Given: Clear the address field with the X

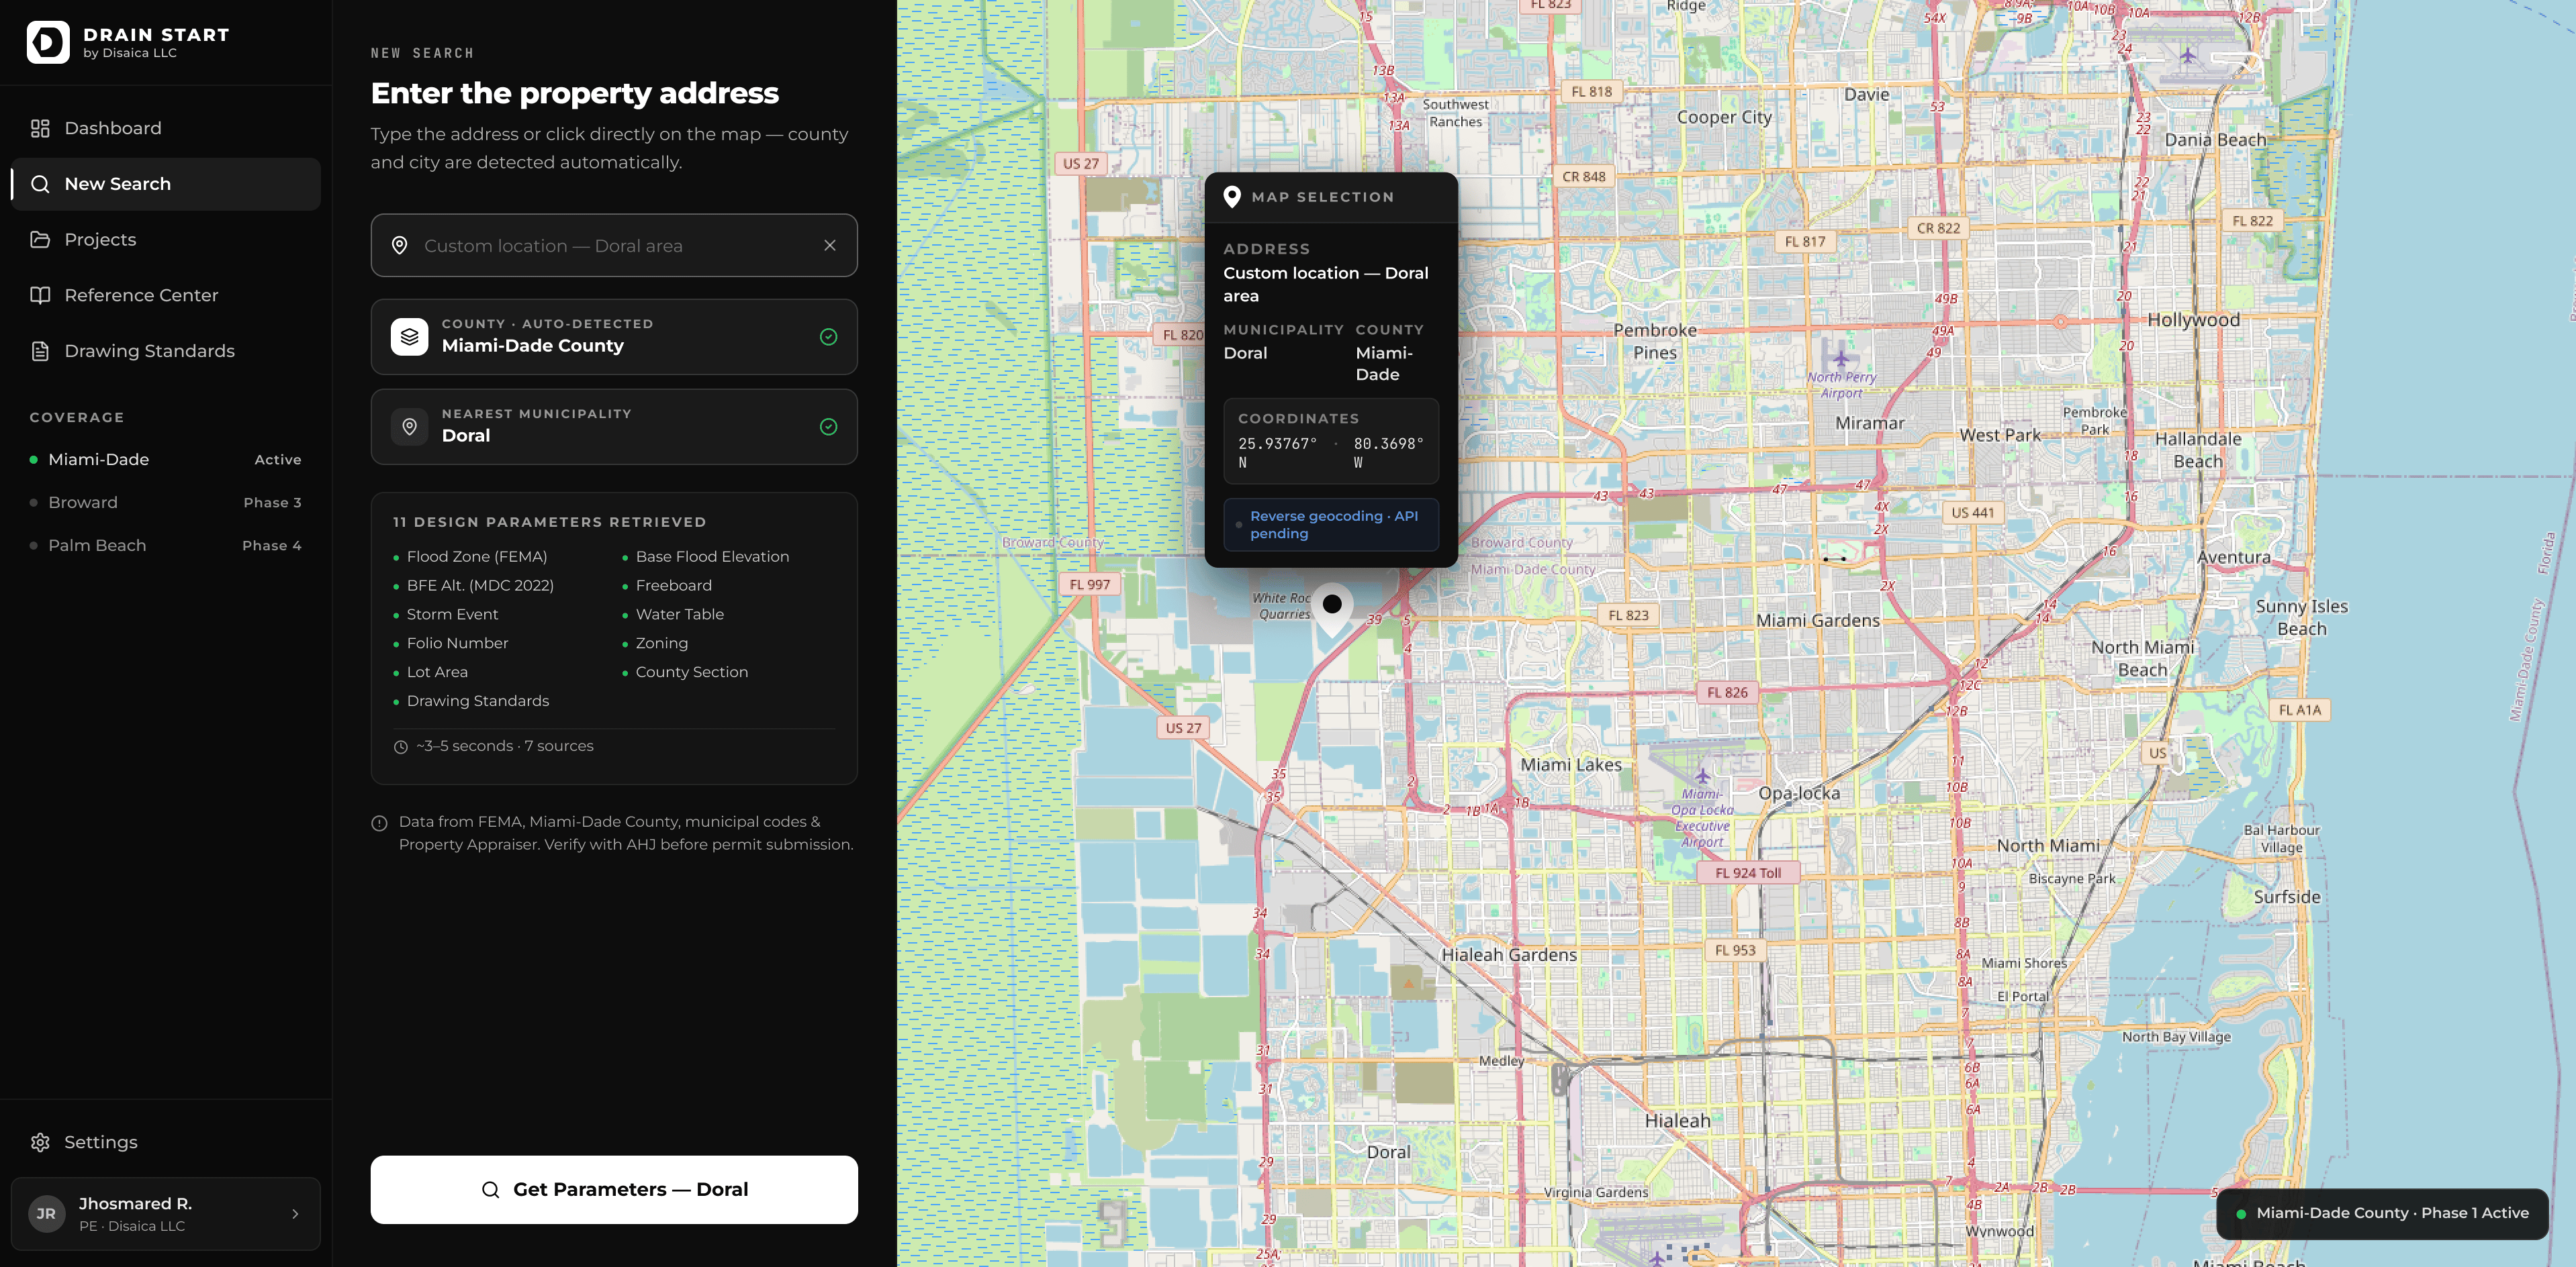Looking at the screenshot, I should click(829, 245).
